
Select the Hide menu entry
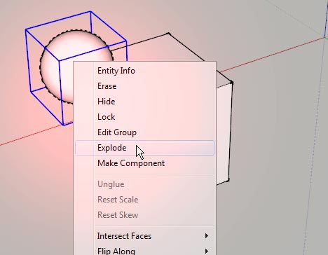coord(144,102)
